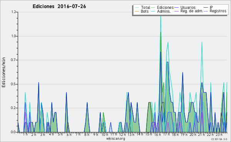Click the 20 h axis label
Image resolution: width=231 pixels, height=142 pixels.
point(193,134)
